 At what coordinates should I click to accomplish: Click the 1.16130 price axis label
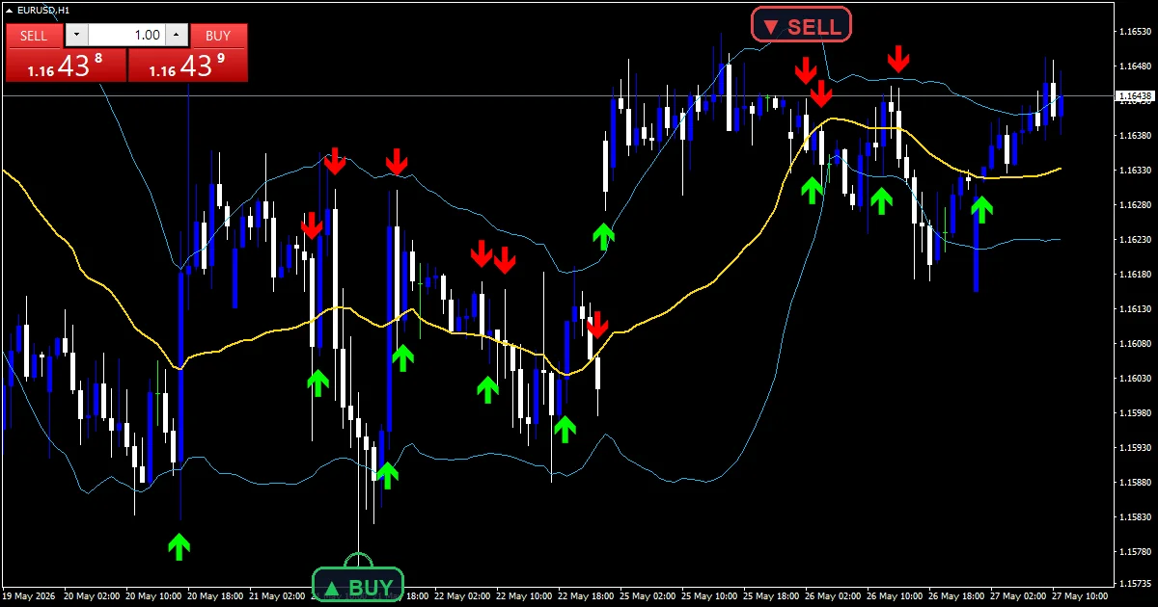1135,309
